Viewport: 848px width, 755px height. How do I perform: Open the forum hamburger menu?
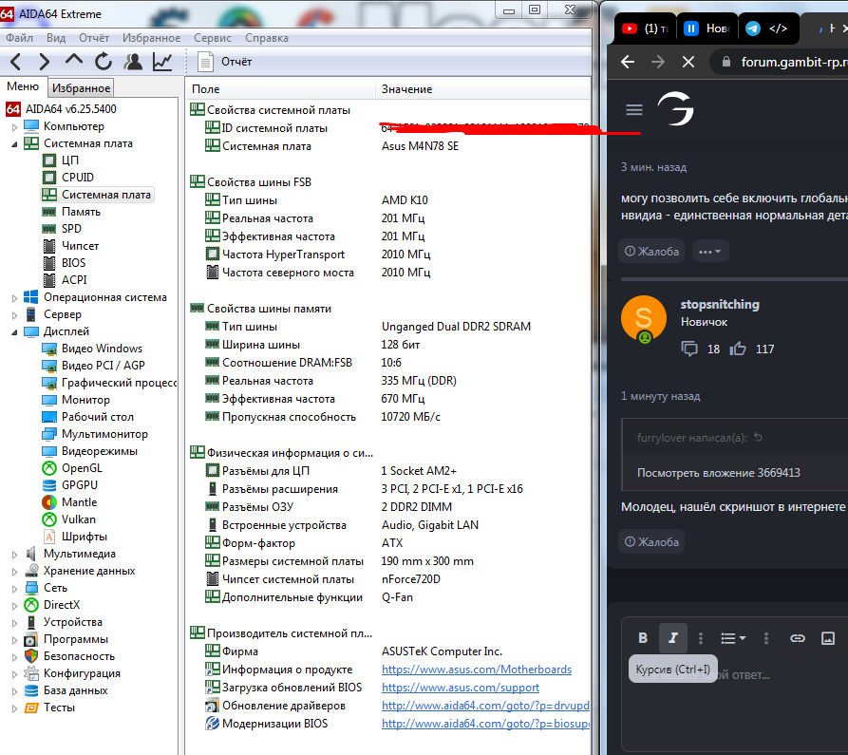[x=634, y=110]
